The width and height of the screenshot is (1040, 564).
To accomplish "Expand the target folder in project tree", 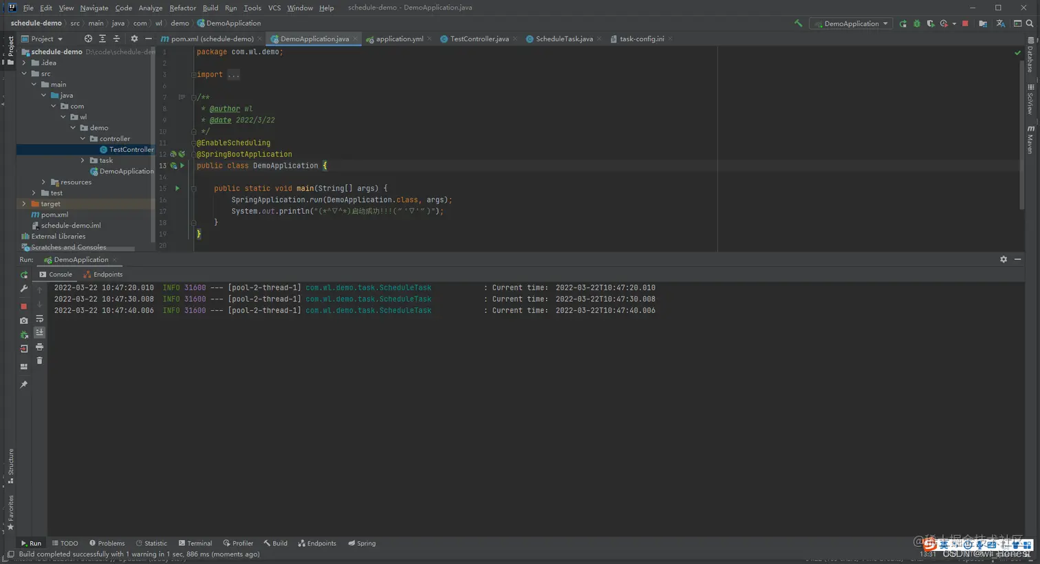I will point(24,204).
